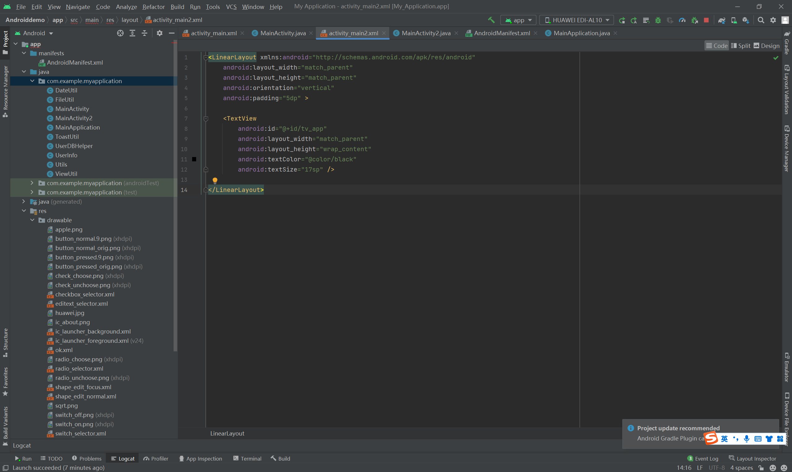Open the Refactor menu
This screenshot has width=792, height=472.
coord(153,7)
